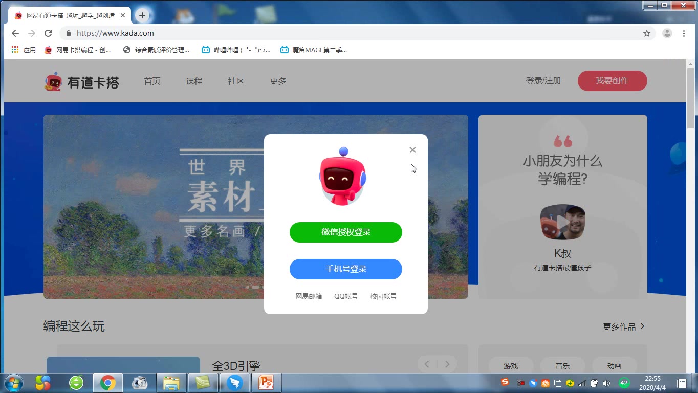Click the red robot mascot in dialog
The height and width of the screenshot is (393, 698).
pos(343,177)
